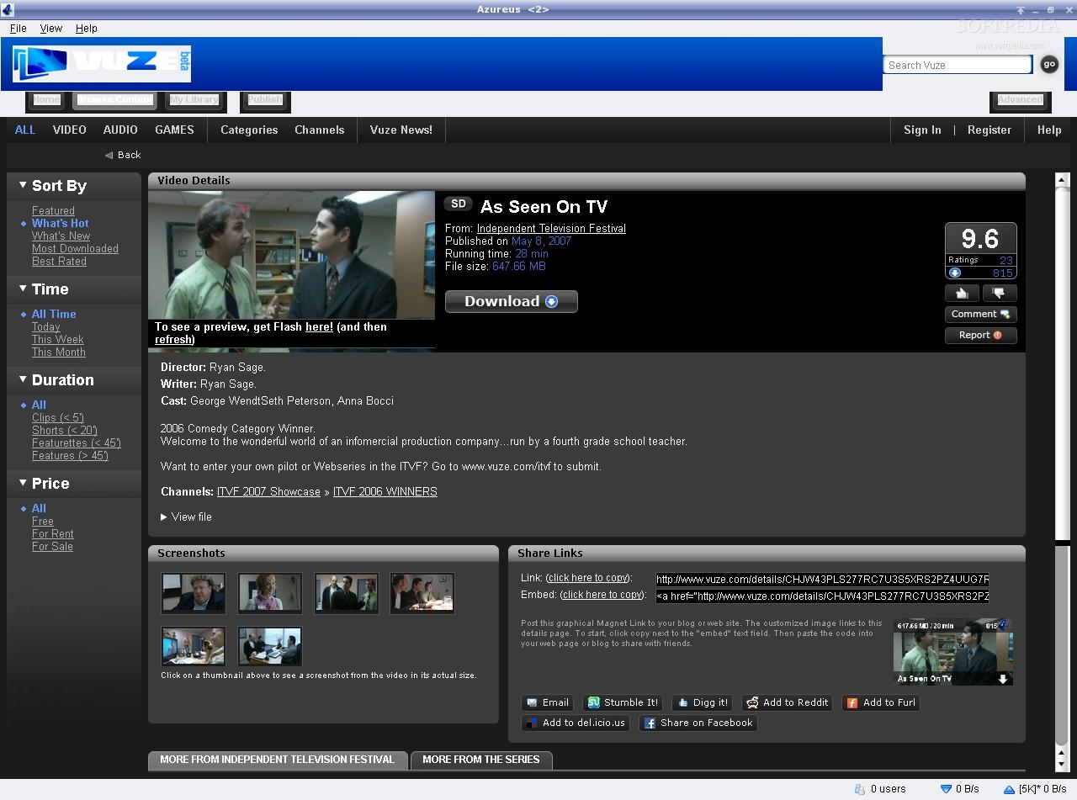The height and width of the screenshot is (800, 1077).
Task: Click the page scrollbar up arrow
Action: tap(1061, 180)
